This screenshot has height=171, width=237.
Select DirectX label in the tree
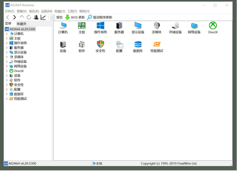pos(19,71)
